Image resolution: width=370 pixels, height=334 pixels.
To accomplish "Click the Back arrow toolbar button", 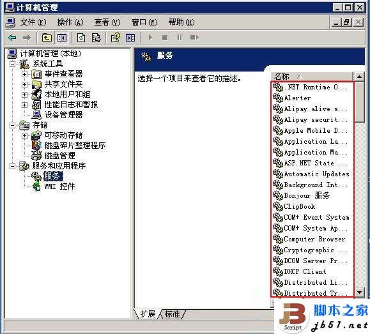I will tap(12, 38).
